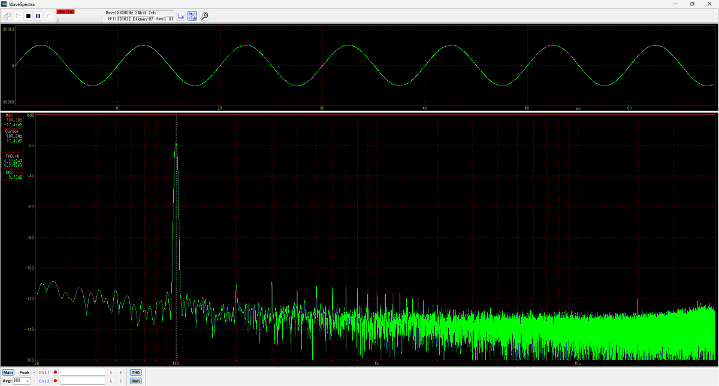This screenshot has height=386, width=719.
Task: Click the S save button for OVL1
Action: tap(120, 372)
